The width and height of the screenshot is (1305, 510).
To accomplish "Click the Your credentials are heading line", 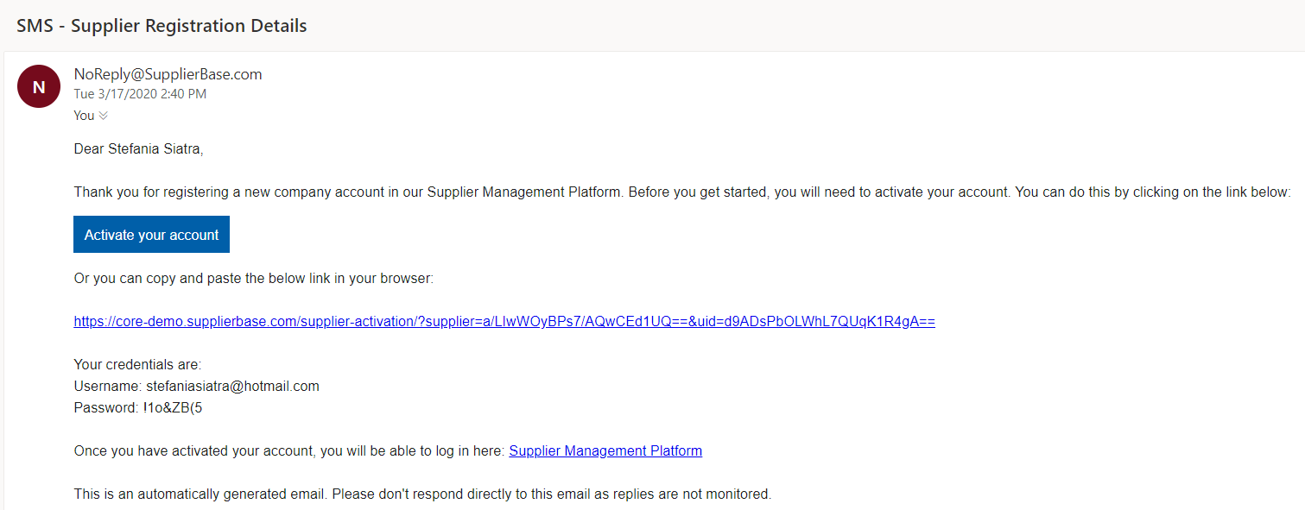I will [x=137, y=365].
